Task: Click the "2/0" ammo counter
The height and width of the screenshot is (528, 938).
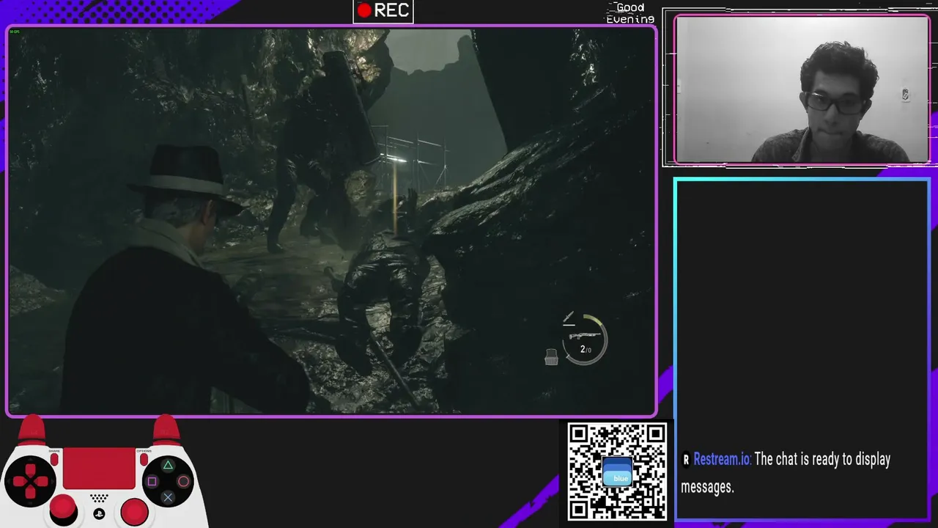Action: tap(586, 350)
